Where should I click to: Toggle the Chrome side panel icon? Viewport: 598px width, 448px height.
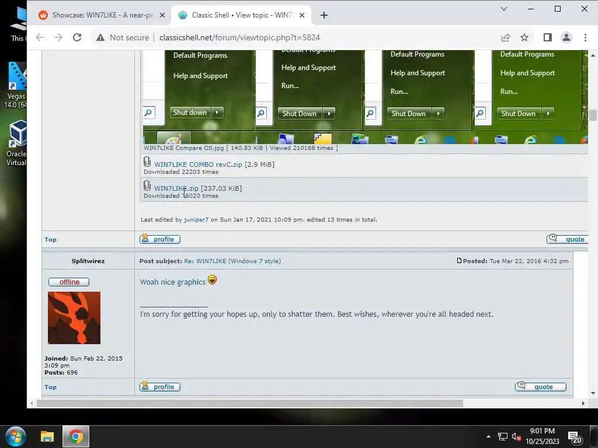[x=548, y=37]
